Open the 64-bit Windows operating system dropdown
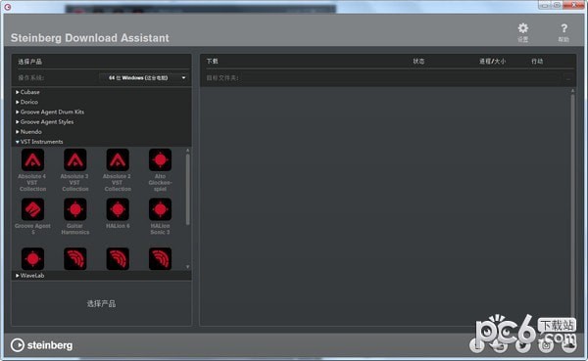 tap(144, 78)
